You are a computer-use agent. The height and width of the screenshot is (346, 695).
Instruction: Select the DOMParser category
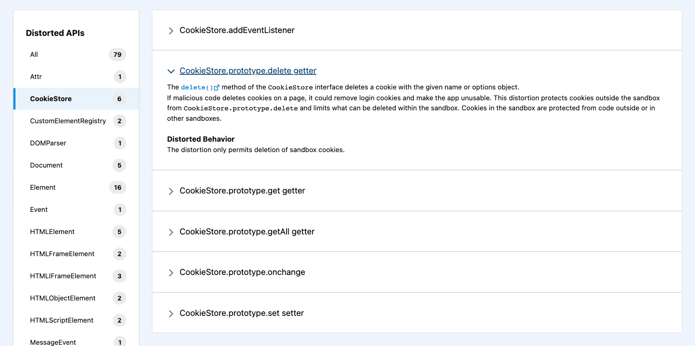coord(77,143)
